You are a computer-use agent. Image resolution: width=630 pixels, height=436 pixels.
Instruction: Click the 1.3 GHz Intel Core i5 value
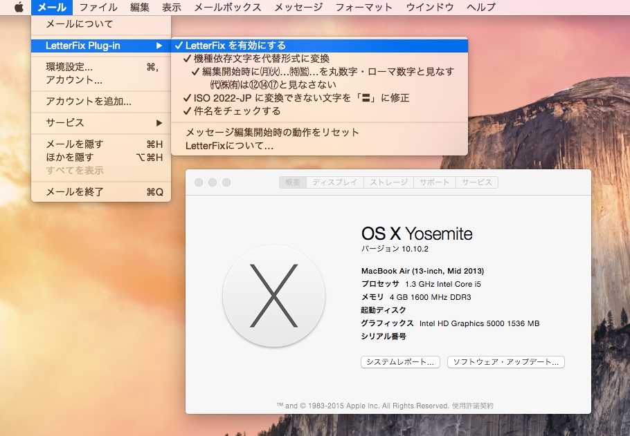coord(443,285)
